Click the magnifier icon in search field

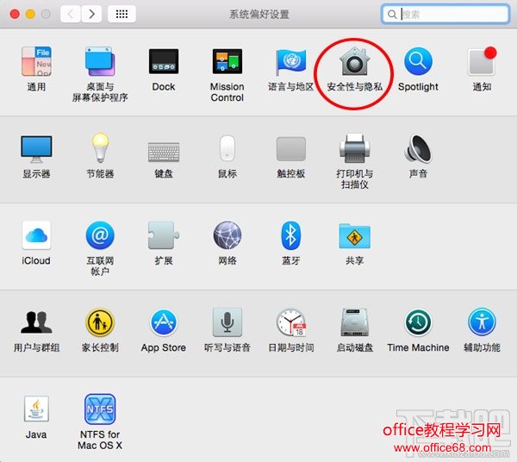click(392, 14)
